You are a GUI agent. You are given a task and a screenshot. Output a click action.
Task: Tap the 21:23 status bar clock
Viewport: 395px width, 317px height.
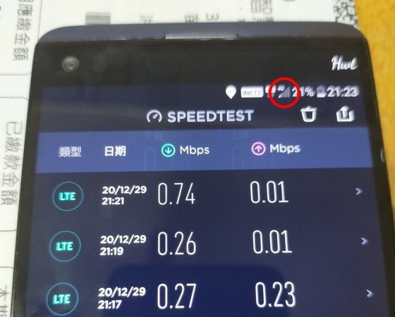tap(342, 92)
